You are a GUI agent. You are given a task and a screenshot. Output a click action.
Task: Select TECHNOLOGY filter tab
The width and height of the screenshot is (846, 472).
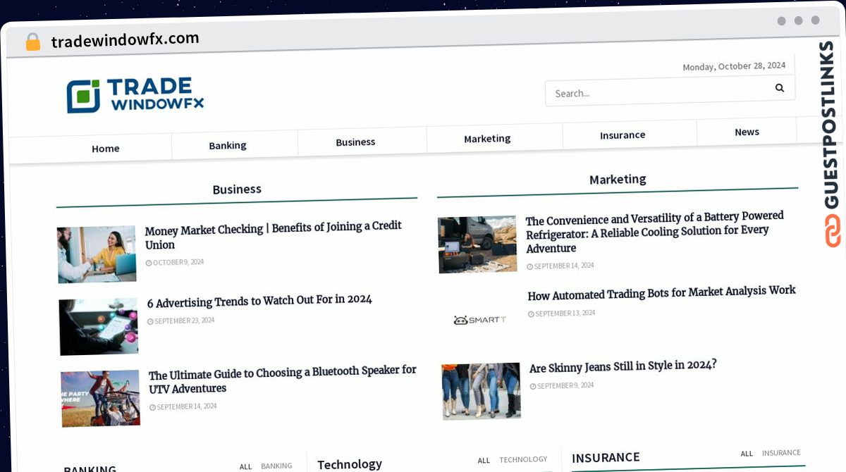pos(523,459)
